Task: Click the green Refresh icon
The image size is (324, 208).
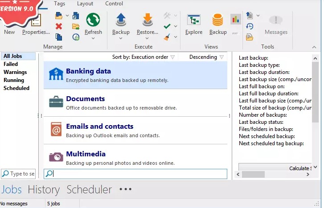Action: tap(93, 20)
